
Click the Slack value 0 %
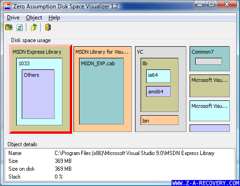point(59,177)
